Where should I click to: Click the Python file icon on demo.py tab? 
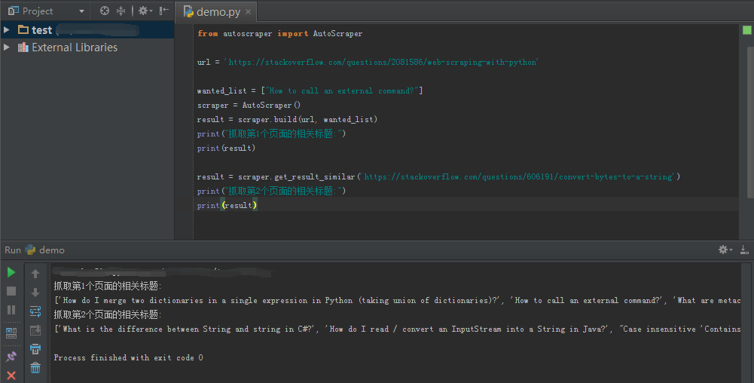(x=188, y=11)
